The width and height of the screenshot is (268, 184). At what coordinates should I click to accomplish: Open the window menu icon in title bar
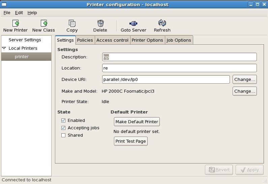pos(4,4)
